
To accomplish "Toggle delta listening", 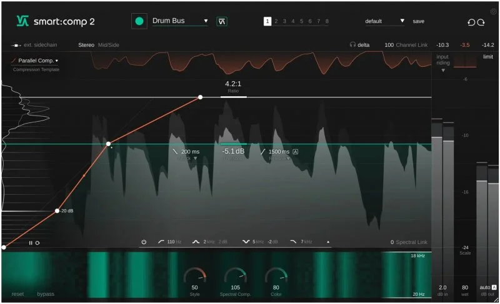I will tap(364, 45).
